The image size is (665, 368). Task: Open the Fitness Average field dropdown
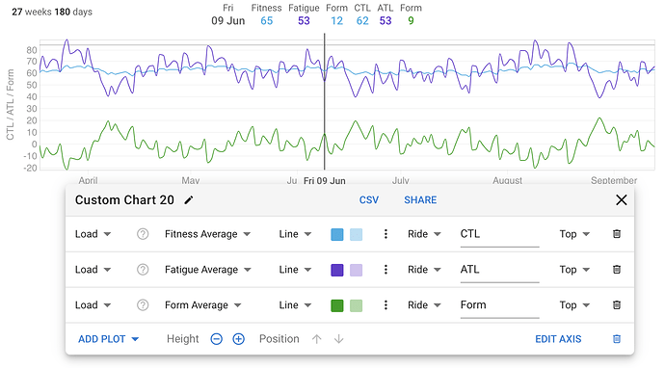pos(208,234)
